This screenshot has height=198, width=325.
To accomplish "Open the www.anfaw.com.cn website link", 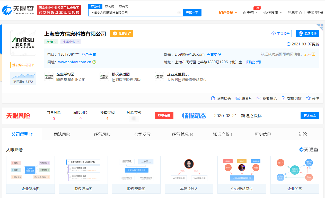I will [x=75, y=62].
